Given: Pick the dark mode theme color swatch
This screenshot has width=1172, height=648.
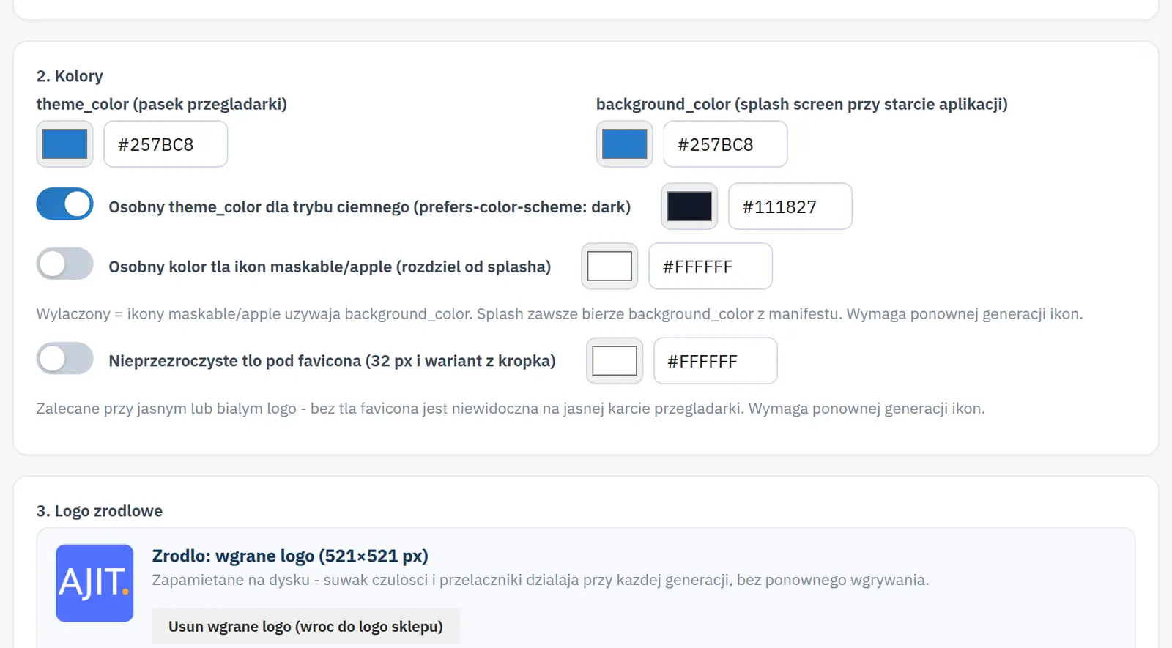Looking at the screenshot, I should pos(689,206).
